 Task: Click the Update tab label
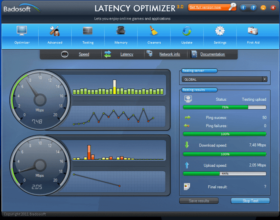[187, 43]
